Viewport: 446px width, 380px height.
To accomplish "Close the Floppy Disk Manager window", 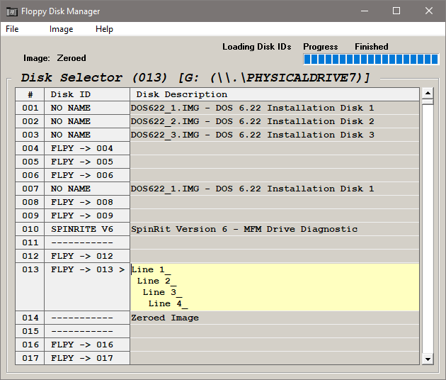I will (x=429, y=11).
